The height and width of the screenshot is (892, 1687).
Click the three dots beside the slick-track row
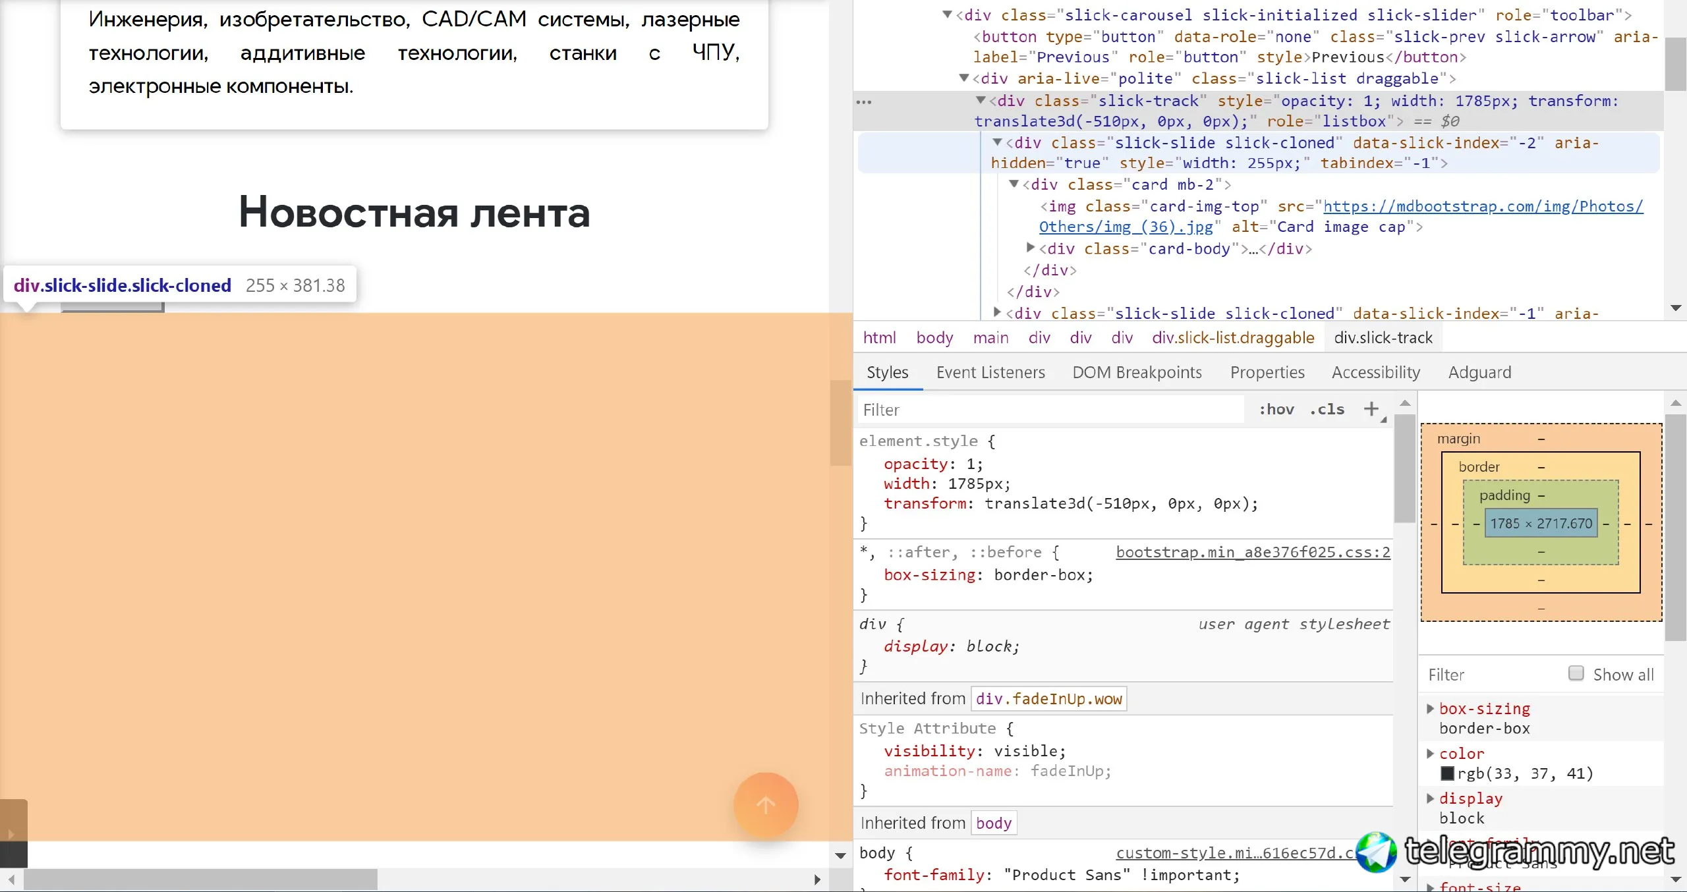tap(864, 102)
